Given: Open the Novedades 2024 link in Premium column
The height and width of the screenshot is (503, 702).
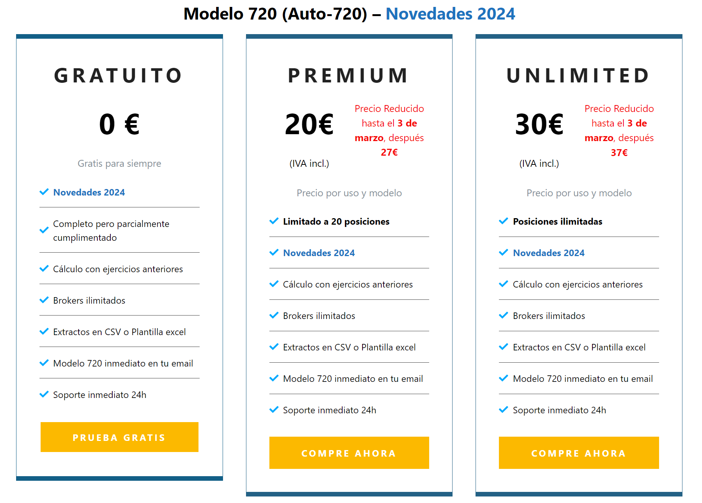Looking at the screenshot, I should [x=319, y=253].
